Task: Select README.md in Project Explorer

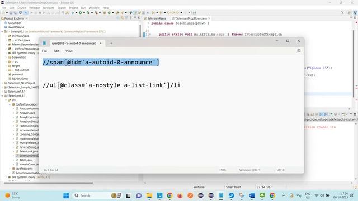Action: [x=20, y=79]
